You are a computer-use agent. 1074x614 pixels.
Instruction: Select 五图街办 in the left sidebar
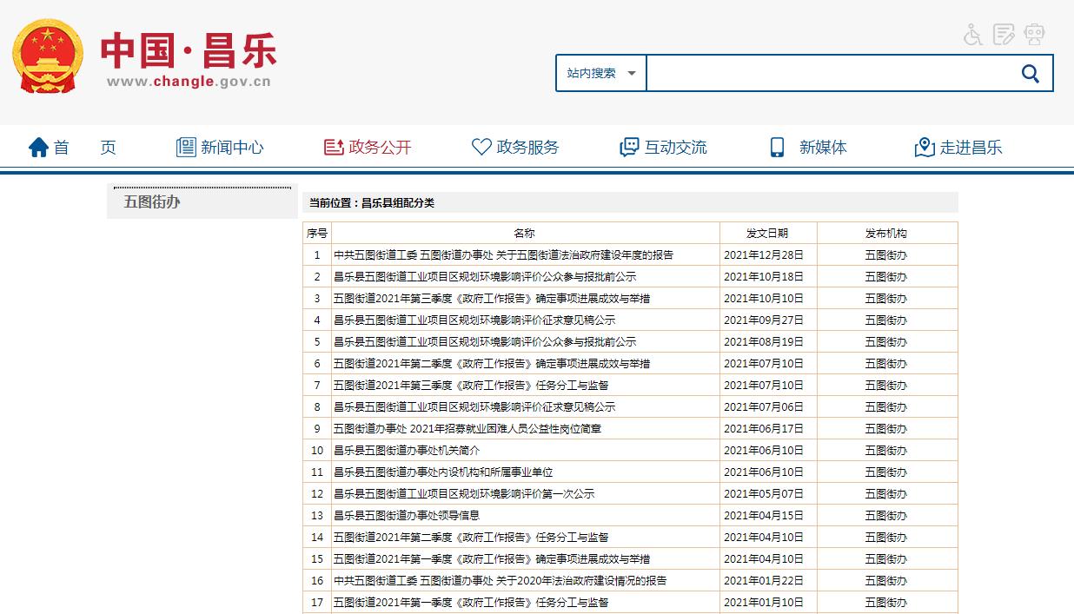point(152,202)
